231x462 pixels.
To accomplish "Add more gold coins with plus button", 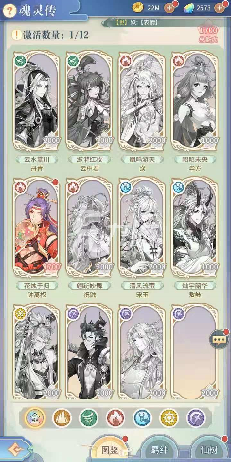I will click(169, 8).
